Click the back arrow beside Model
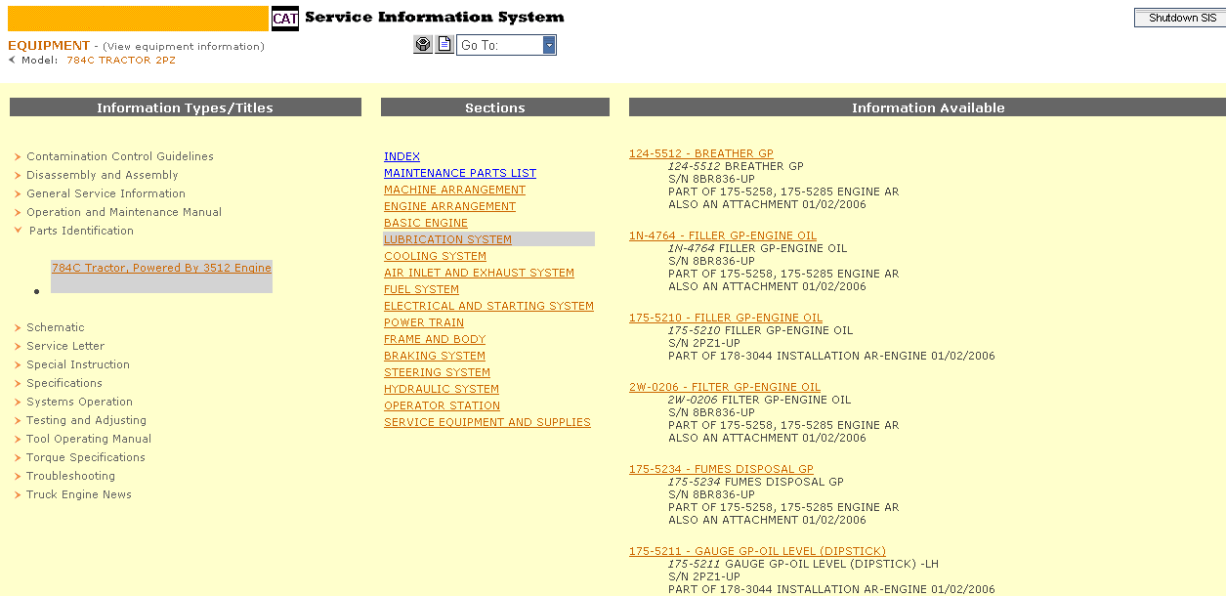The image size is (1226, 596). (x=12, y=60)
